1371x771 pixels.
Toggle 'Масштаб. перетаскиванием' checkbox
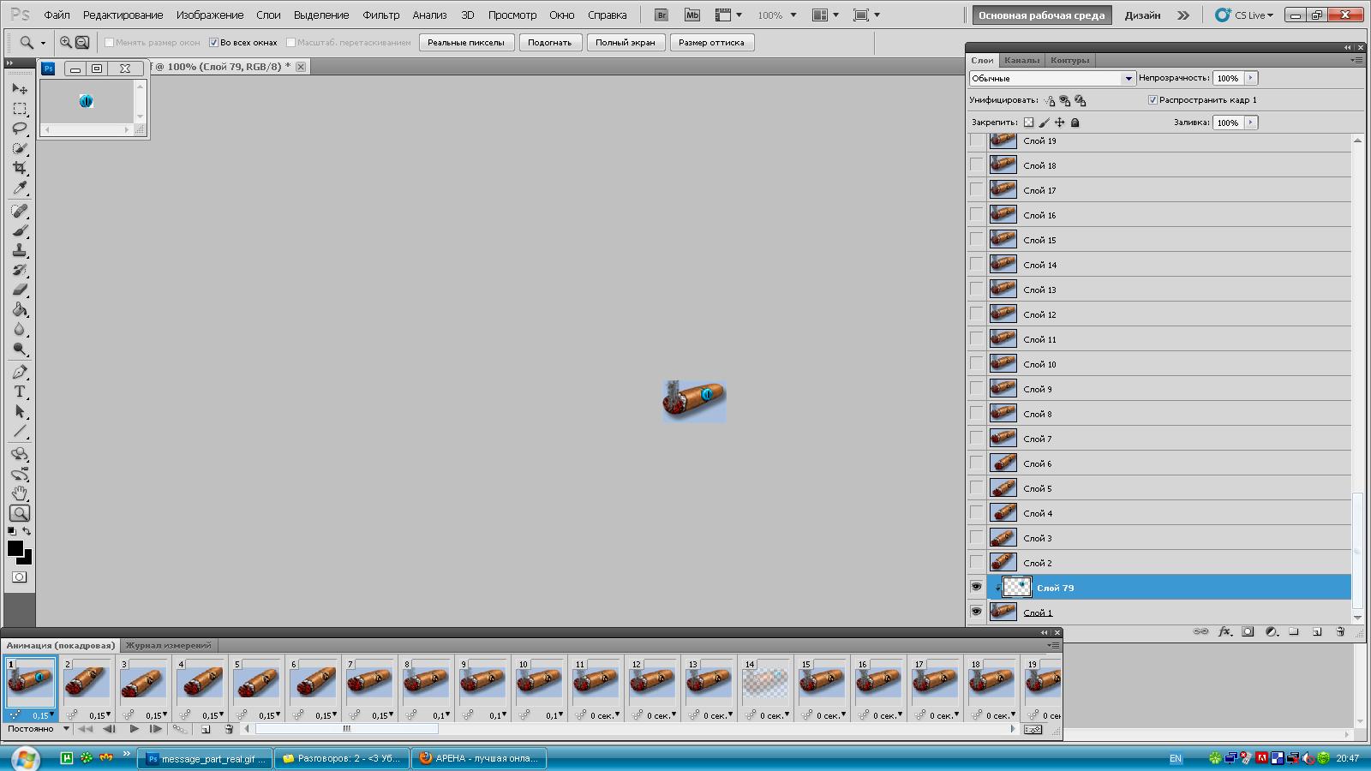291,42
